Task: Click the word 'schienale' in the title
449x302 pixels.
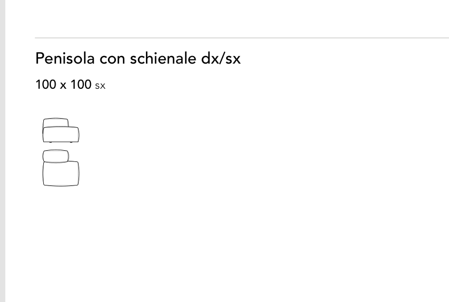Action: (163, 58)
